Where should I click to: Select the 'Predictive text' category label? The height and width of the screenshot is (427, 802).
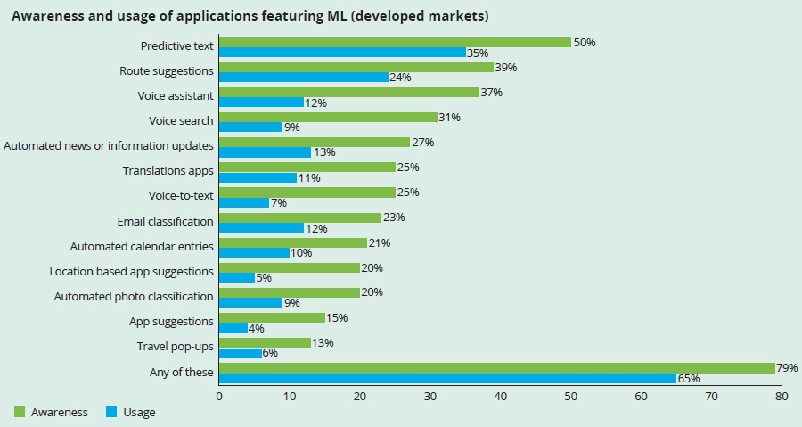pyautogui.click(x=177, y=46)
